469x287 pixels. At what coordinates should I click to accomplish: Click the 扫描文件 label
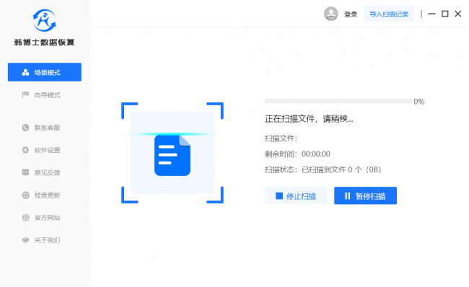pyautogui.click(x=281, y=138)
